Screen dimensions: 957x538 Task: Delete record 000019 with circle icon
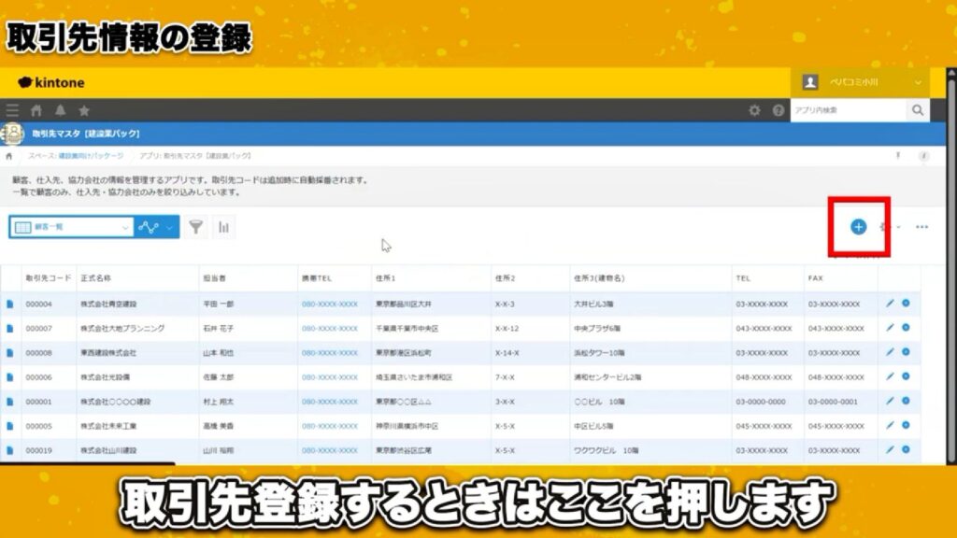906,449
